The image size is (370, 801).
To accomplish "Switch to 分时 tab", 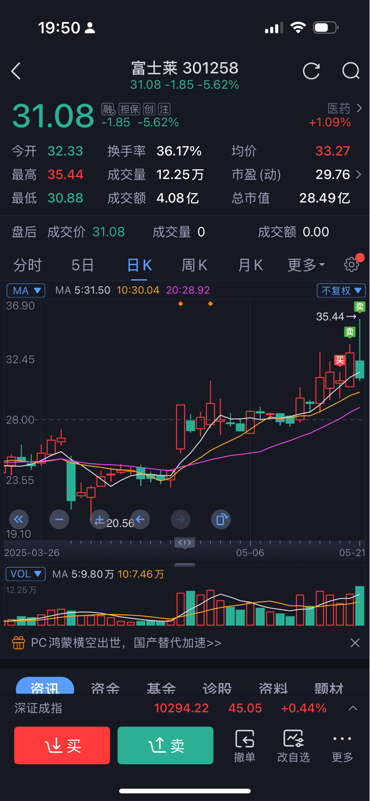I will tap(27, 265).
